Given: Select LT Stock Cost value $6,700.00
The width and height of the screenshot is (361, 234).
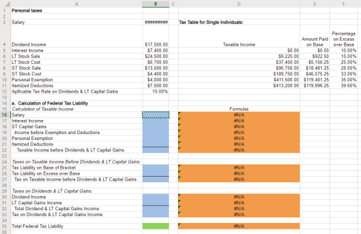Looking at the screenshot, I should [x=155, y=62].
